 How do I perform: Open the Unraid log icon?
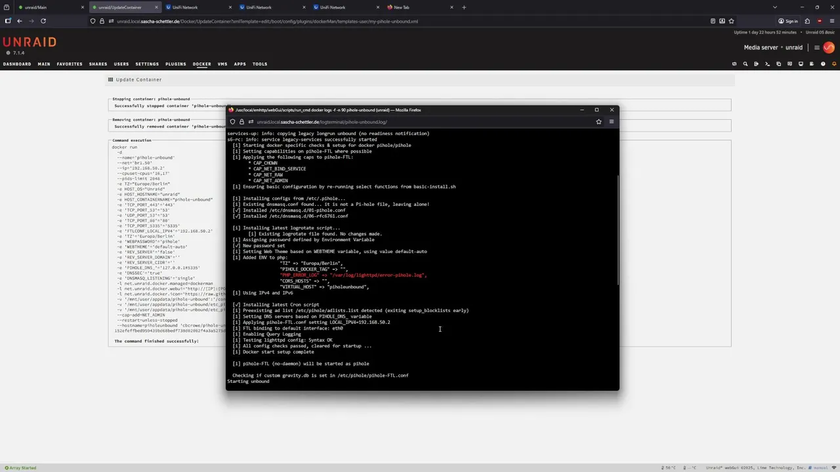(x=812, y=64)
